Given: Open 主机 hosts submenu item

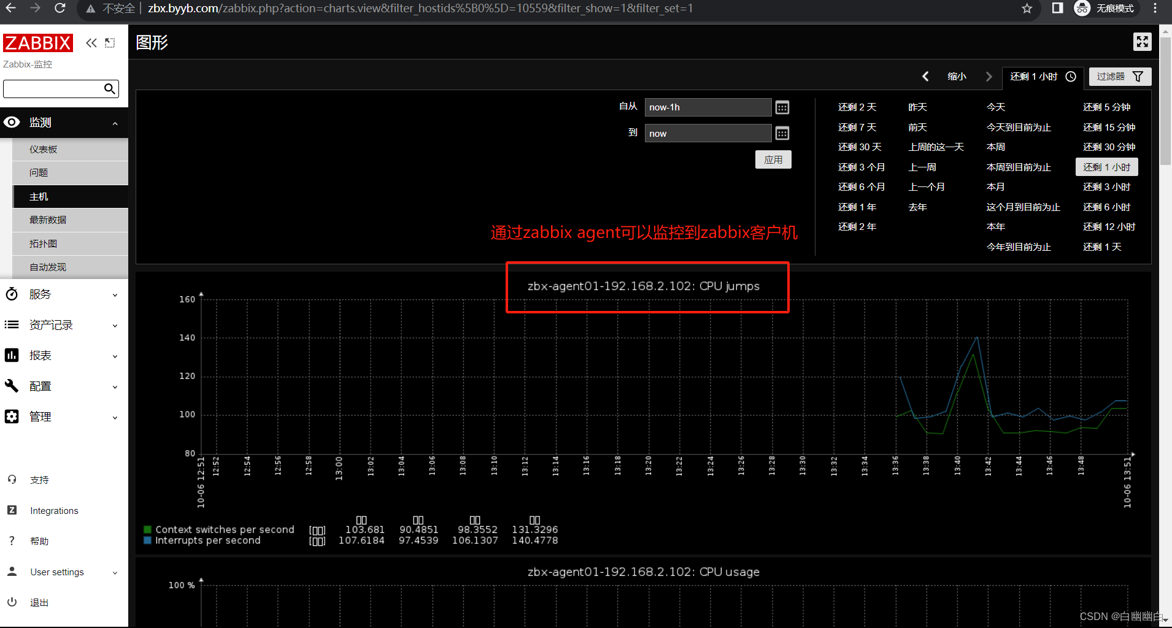Looking at the screenshot, I should click(x=70, y=197).
